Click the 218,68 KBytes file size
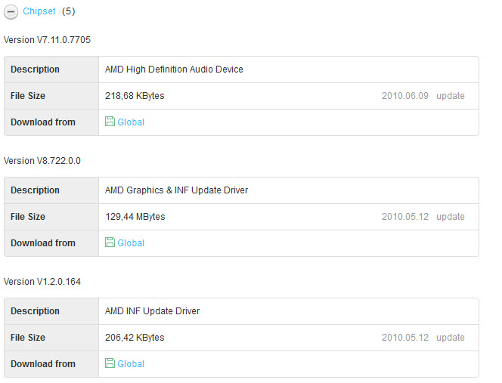Screen dimensions: 502x383 click(x=135, y=96)
